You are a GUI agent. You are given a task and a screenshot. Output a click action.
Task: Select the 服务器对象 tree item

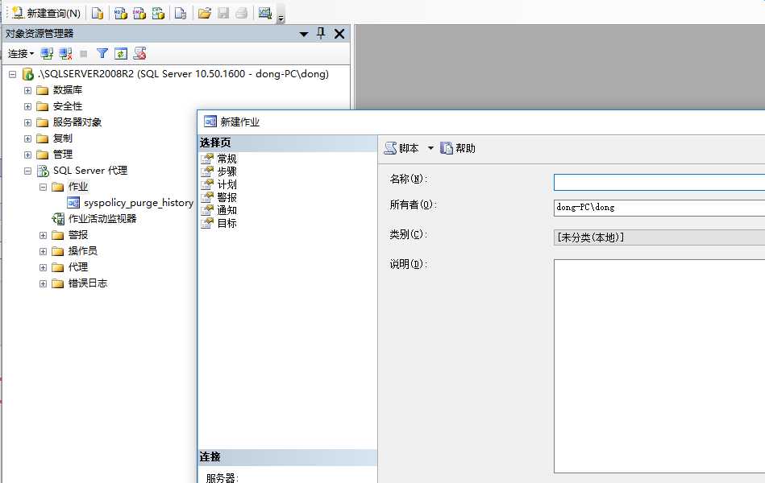tap(77, 122)
